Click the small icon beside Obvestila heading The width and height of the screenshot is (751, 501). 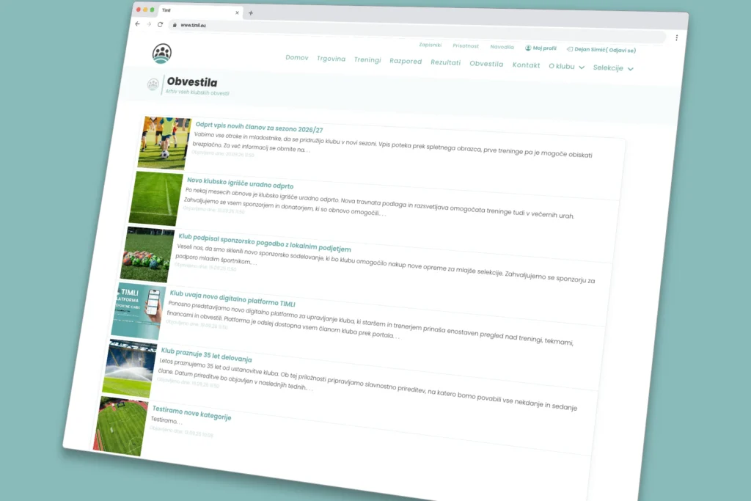pyautogui.click(x=153, y=84)
